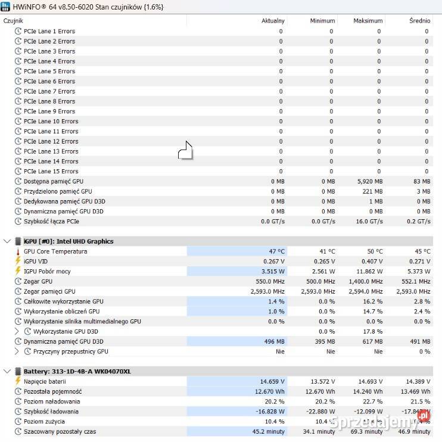Click the charge rate value -16.828 W

[x=270, y=412]
